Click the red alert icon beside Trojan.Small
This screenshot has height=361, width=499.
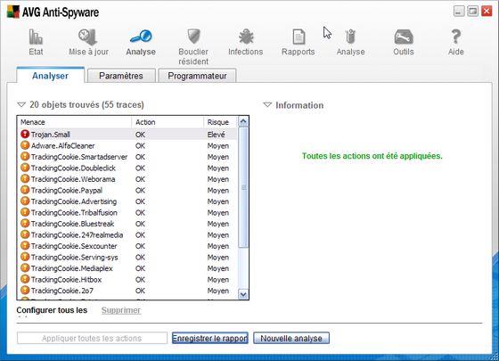coord(25,134)
